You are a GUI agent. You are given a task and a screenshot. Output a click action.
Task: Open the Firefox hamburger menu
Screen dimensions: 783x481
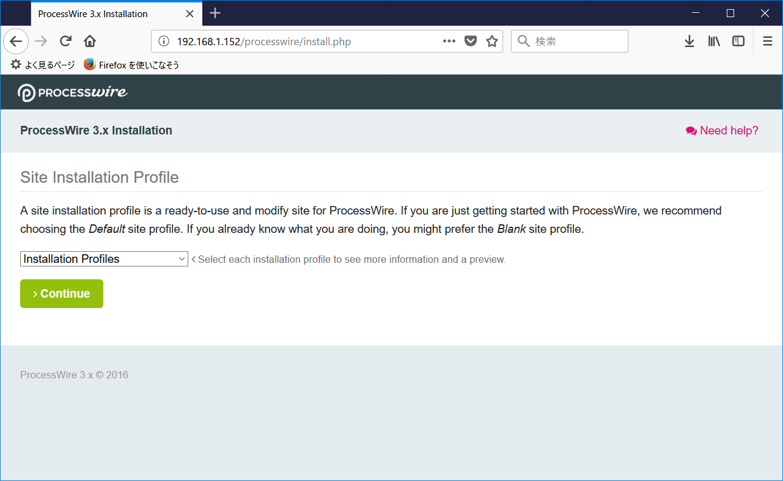[x=767, y=41]
